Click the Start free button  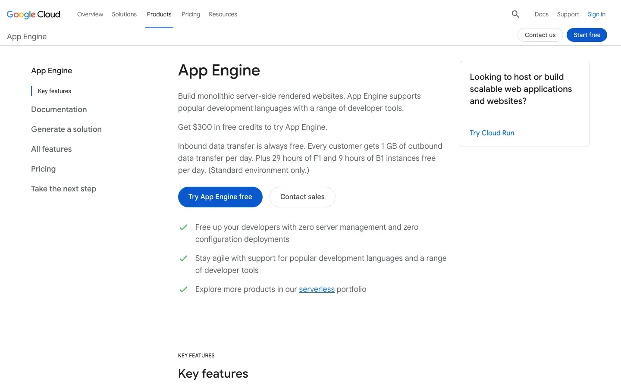586,35
